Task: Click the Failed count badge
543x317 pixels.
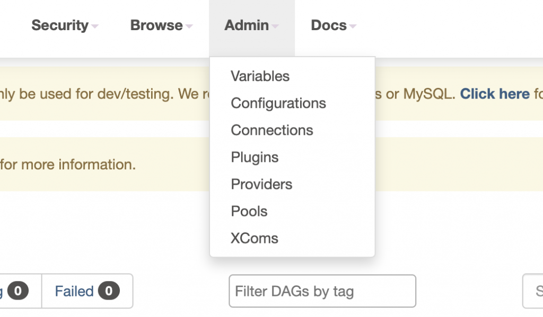Action: tap(109, 291)
